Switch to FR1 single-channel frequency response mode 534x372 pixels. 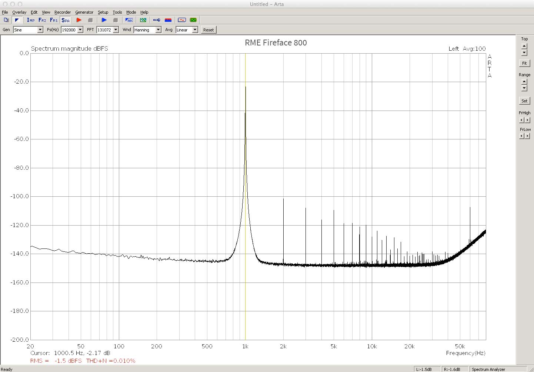(54, 20)
